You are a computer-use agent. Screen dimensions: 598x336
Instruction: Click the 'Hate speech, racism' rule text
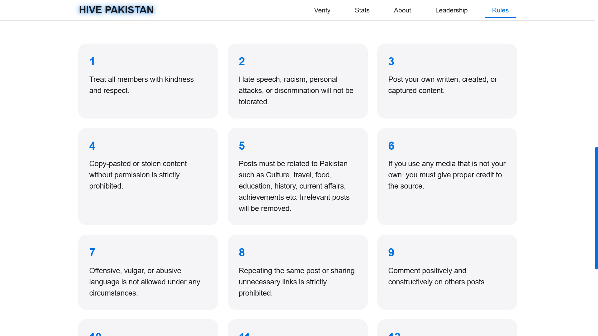[296, 91]
